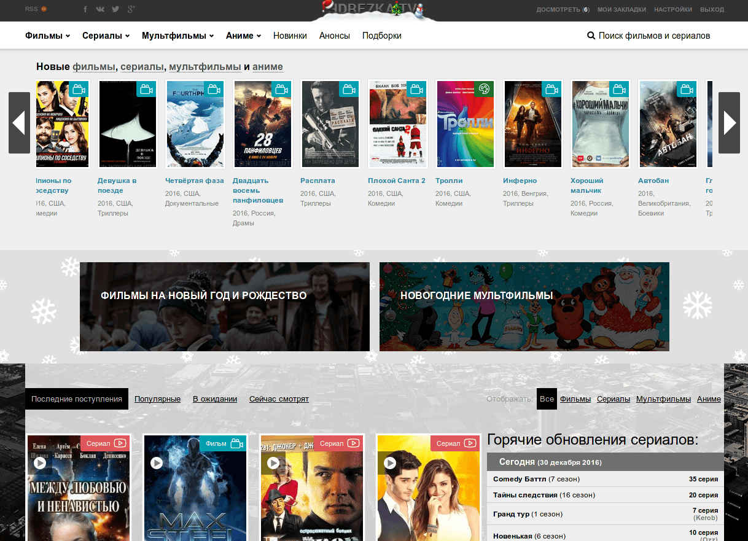Click сериалы link in Новые heading
Viewport: 748px width, 541px height.
click(x=142, y=67)
